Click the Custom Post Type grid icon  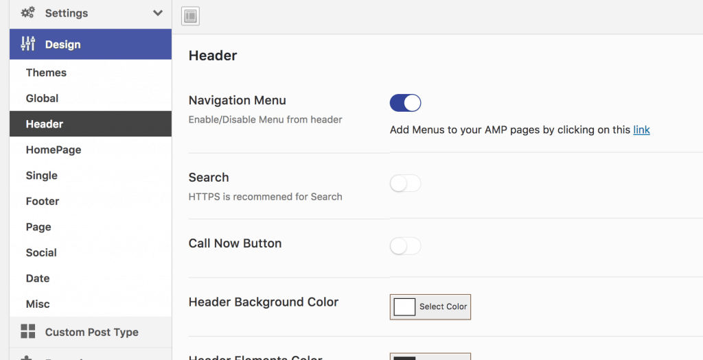pos(27,332)
